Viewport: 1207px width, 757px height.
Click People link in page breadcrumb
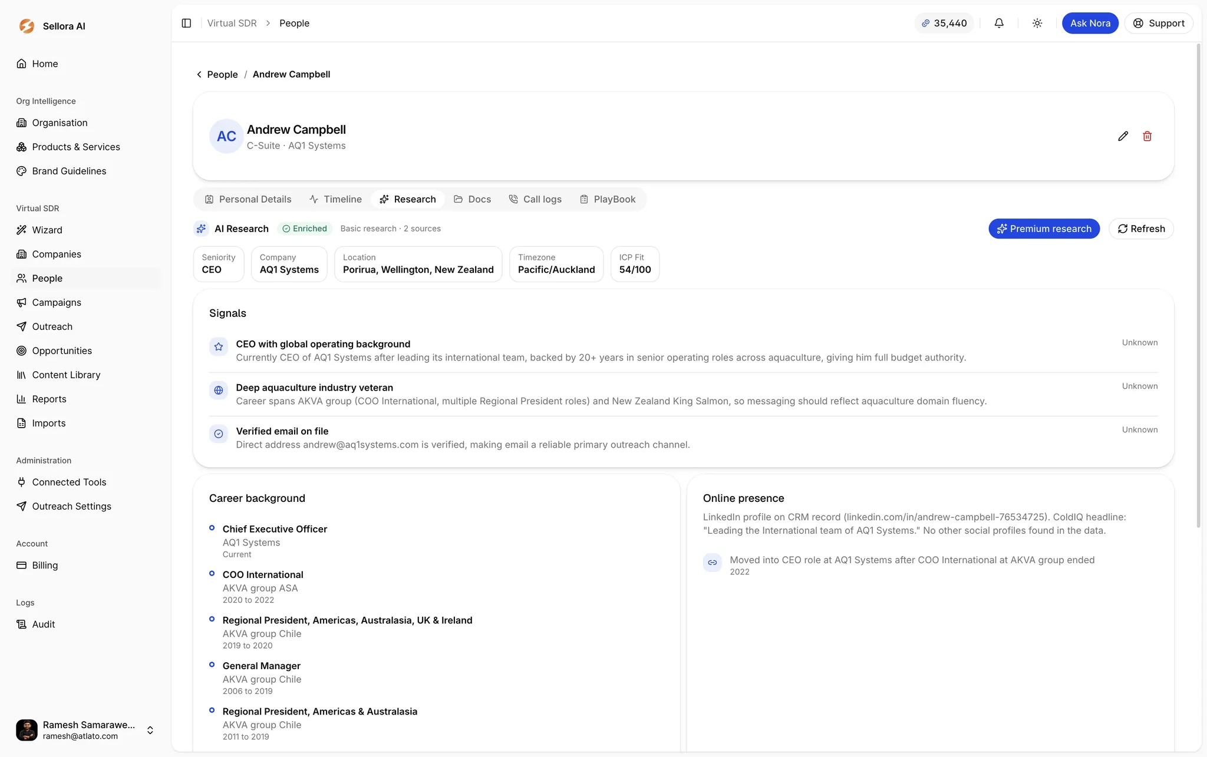point(222,74)
